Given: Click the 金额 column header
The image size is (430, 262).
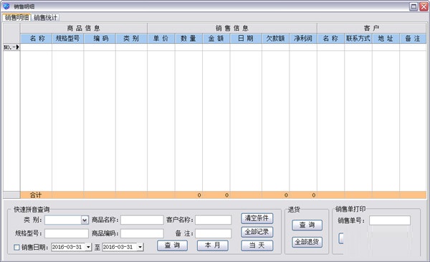Looking at the screenshot, I should click(x=216, y=39).
